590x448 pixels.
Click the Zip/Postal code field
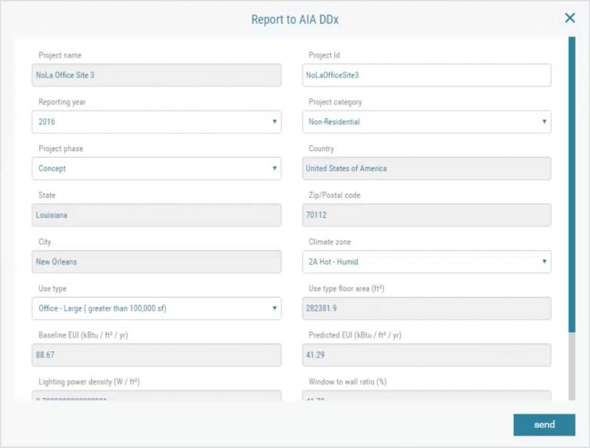pyautogui.click(x=426, y=216)
